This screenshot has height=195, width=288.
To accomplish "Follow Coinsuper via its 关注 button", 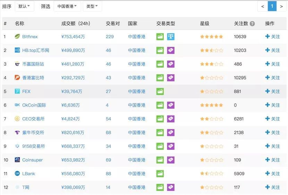I will coord(273,160).
